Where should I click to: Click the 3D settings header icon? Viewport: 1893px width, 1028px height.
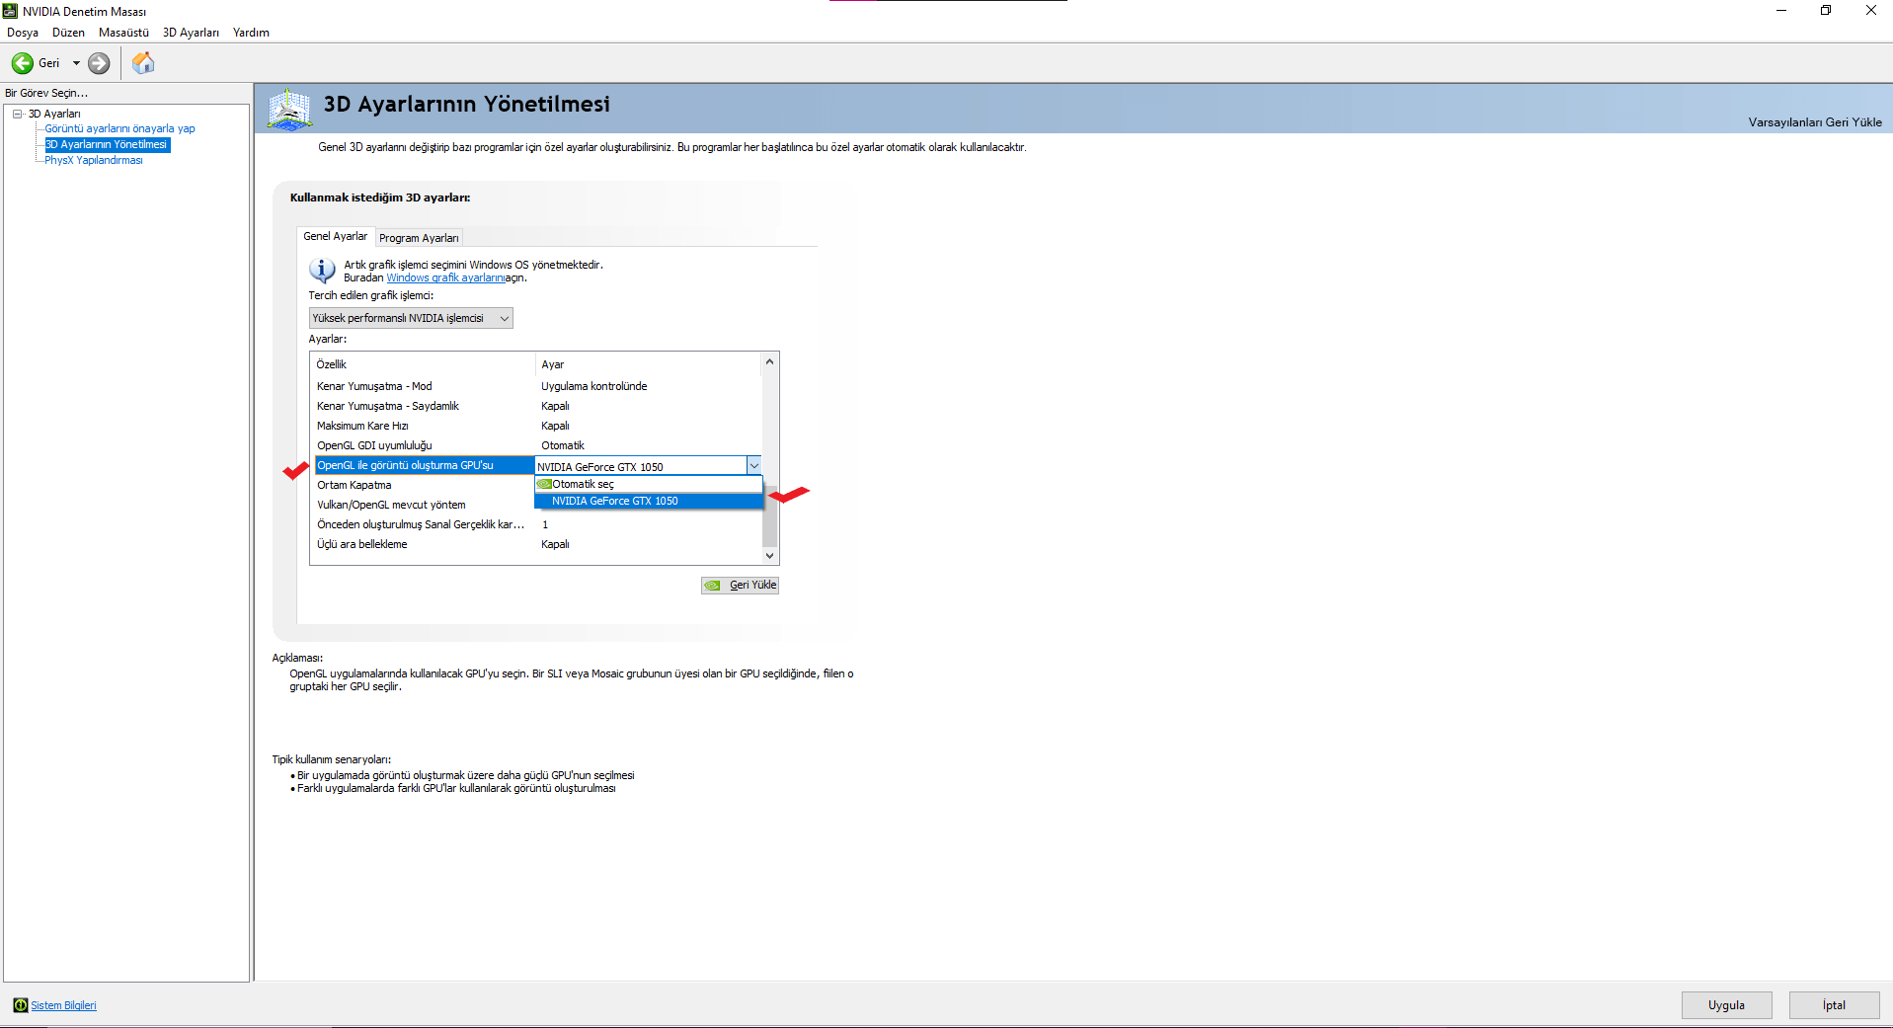coord(289,109)
